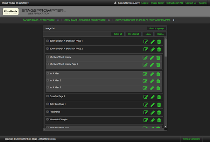
Task: Delete the Im A Man entry
Action: 158,74
